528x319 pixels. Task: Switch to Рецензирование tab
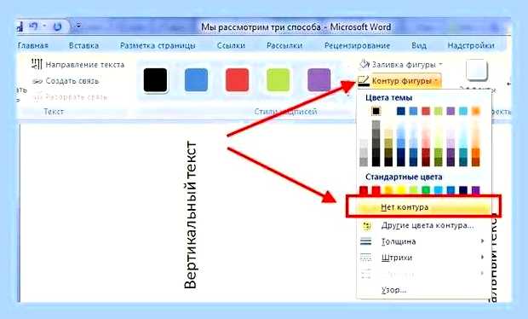click(357, 45)
